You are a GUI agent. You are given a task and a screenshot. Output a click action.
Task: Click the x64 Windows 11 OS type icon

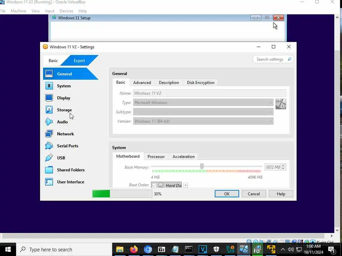[x=281, y=104]
